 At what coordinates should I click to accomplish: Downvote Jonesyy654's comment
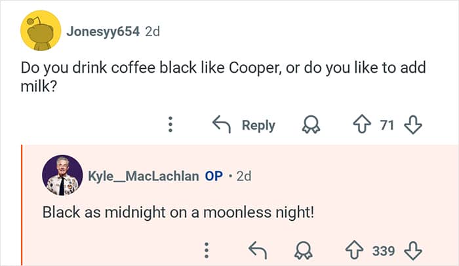point(413,124)
